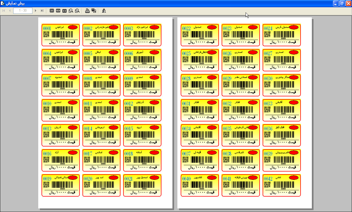
Task: Close the preview using the exit door icon
Action: 104,11
